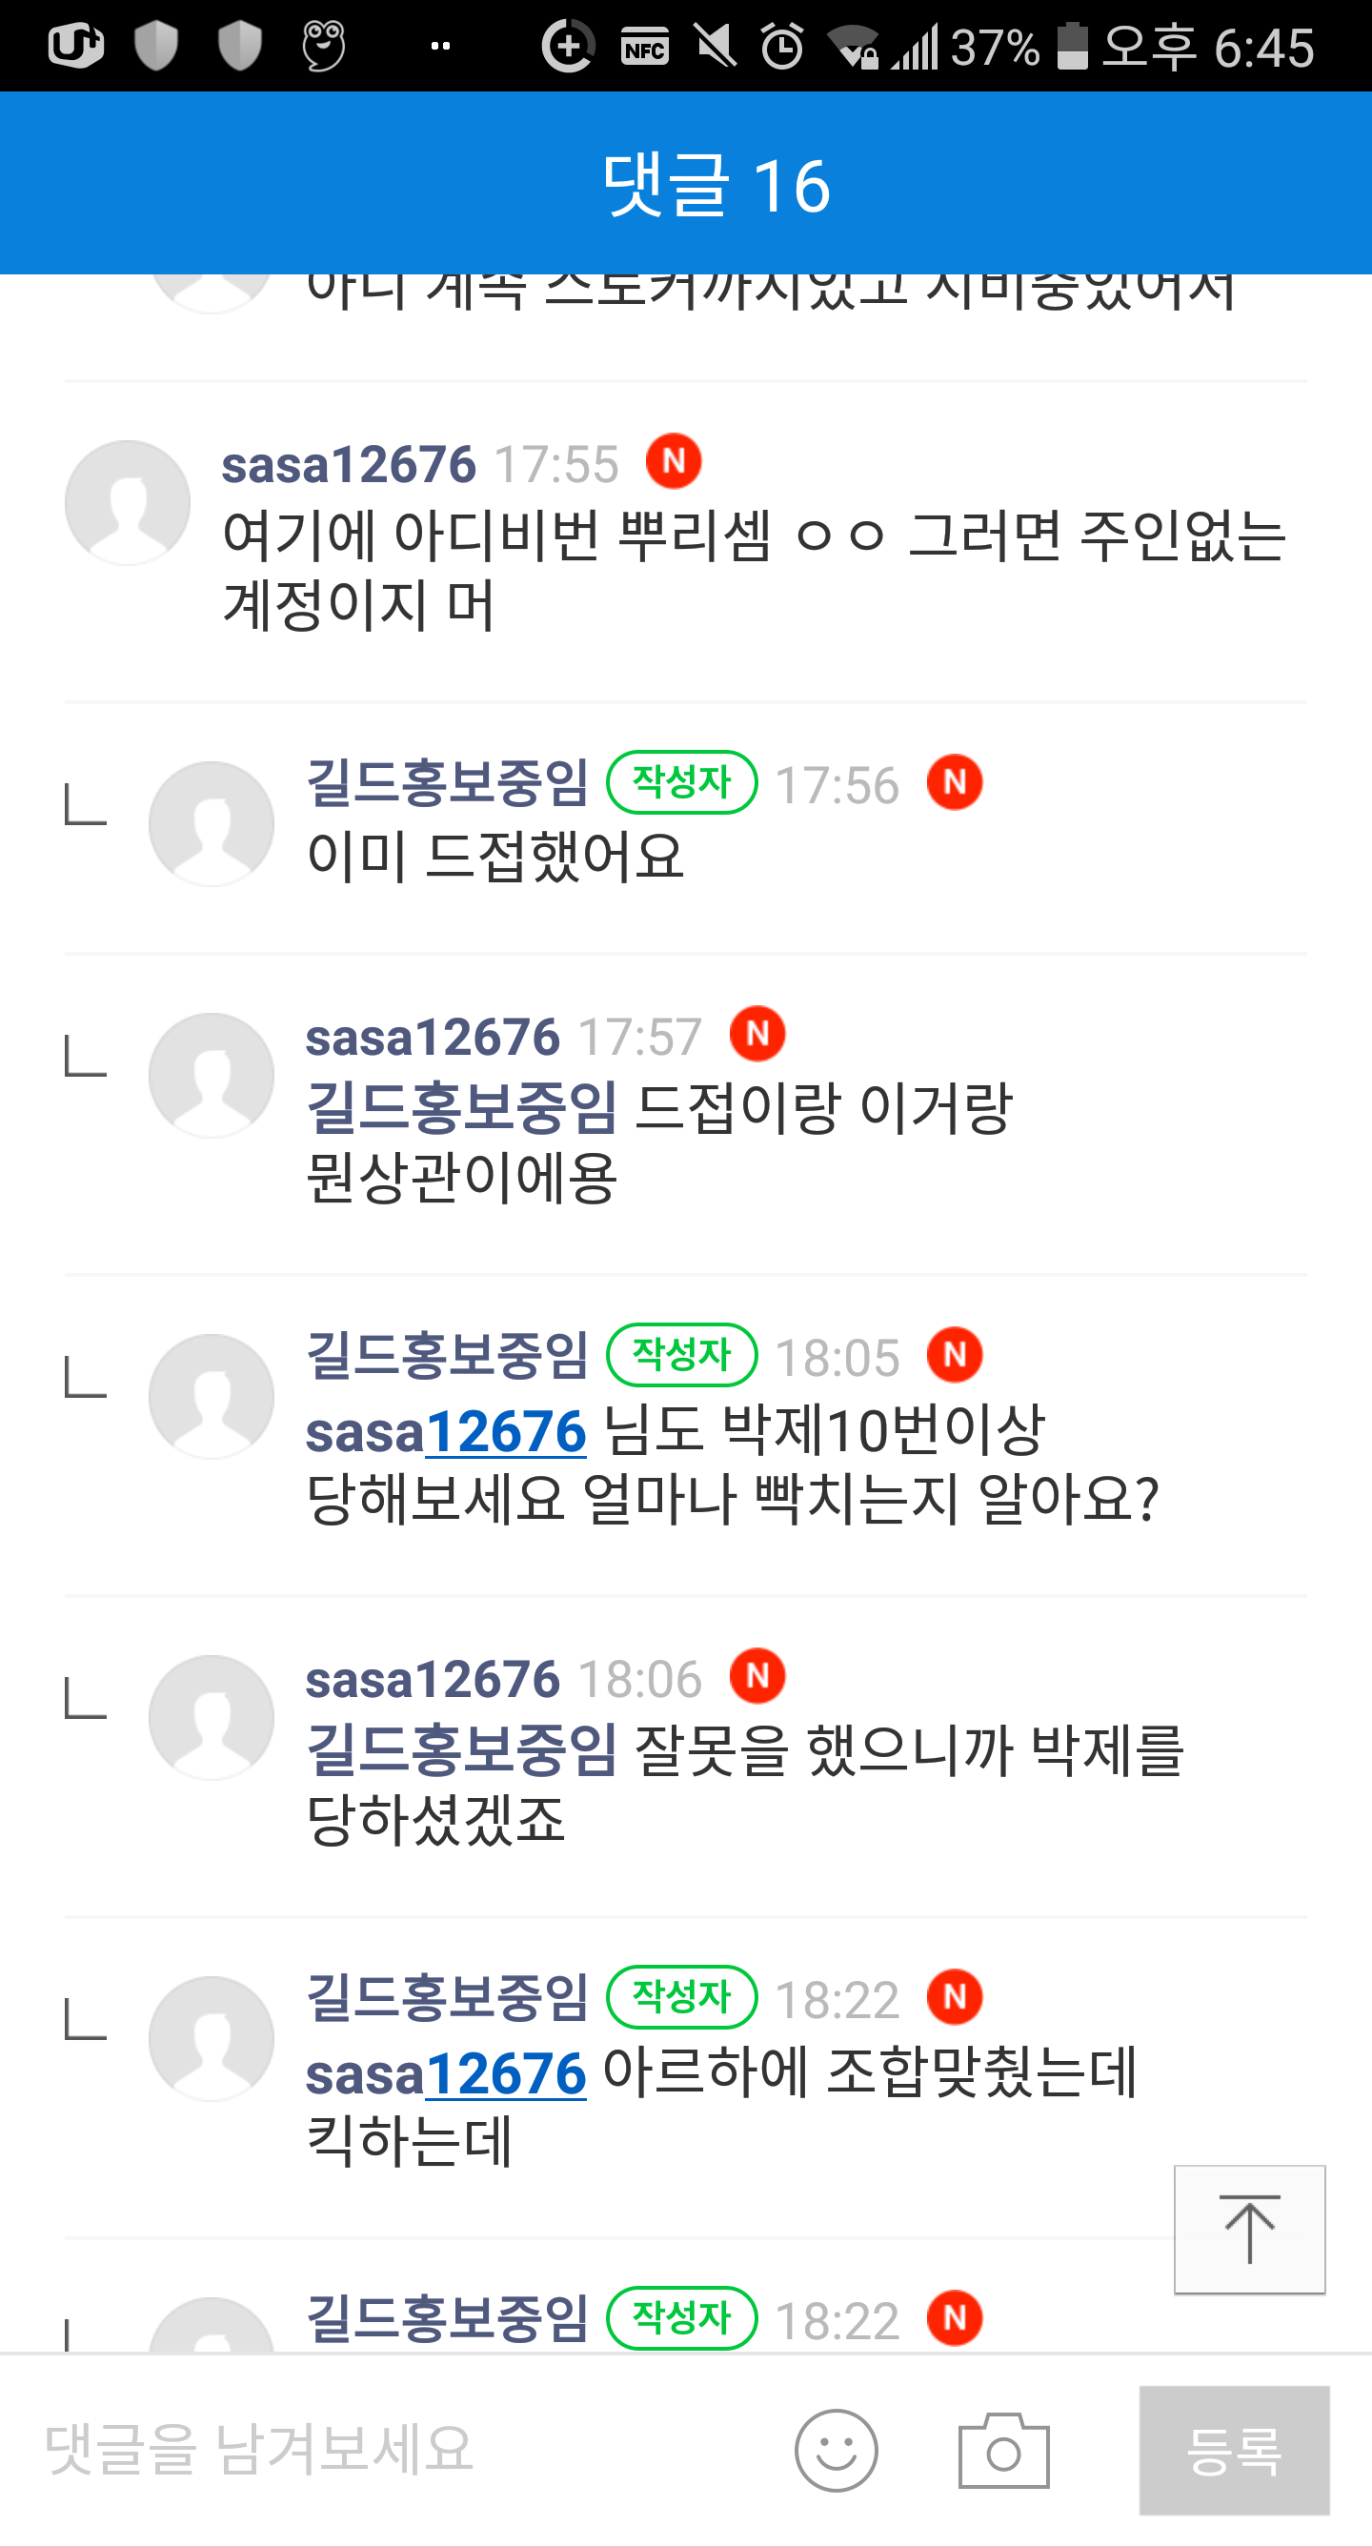Tap the 길드홍보중임 mention in the 17:57 reply
The image size is (1372, 2546).
[461, 1107]
